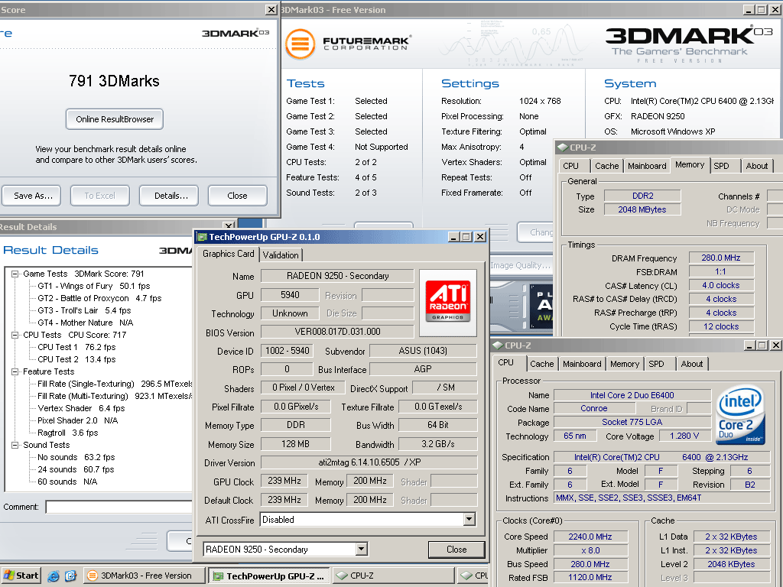This screenshot has width=783, height=587.
Task: Click the To Excel button
Action: click(x=100, y=196)
